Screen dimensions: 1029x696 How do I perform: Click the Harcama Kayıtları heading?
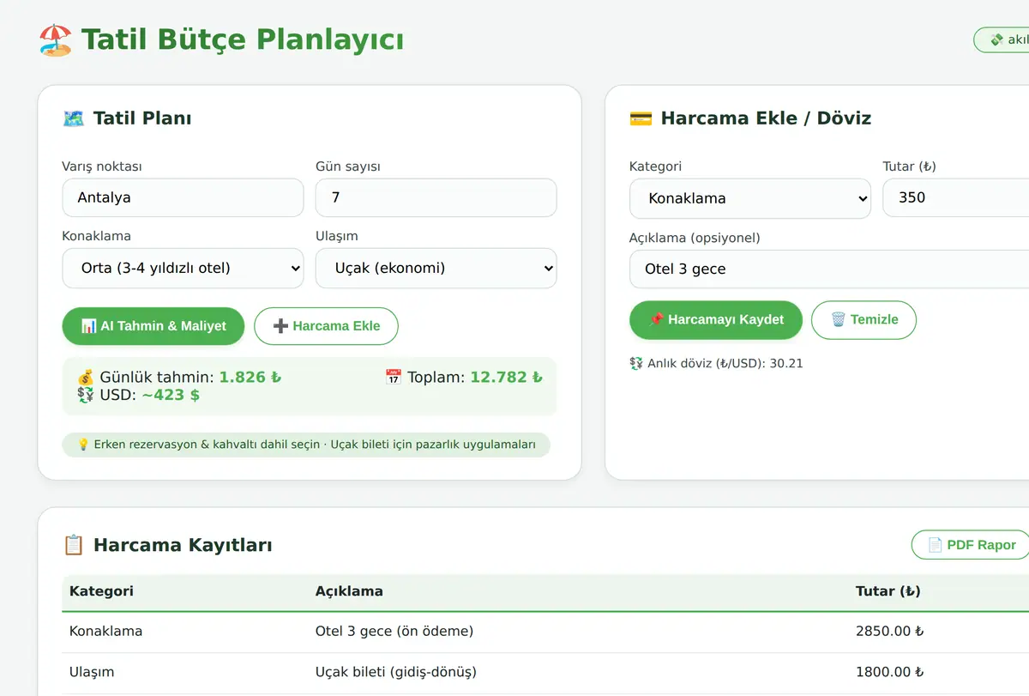[x=183, y=545]
